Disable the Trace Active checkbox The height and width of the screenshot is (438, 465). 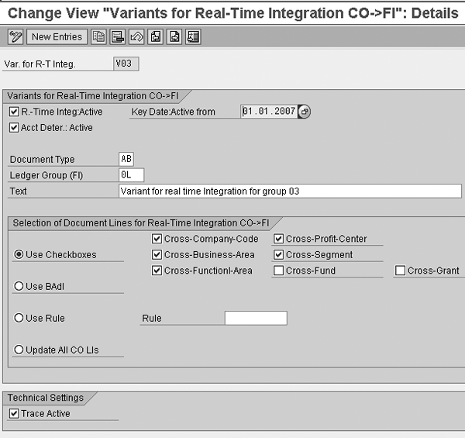[x=14, y=413]
